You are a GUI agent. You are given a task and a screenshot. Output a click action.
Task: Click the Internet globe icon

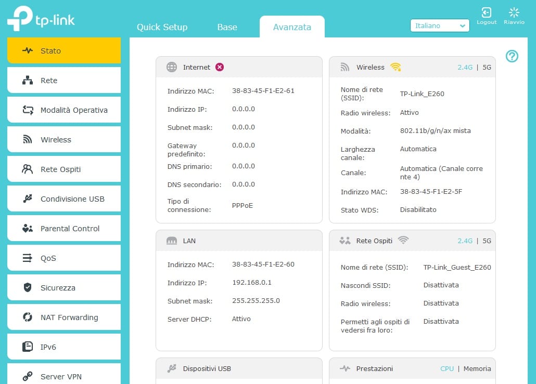click(x=172, y=67)
